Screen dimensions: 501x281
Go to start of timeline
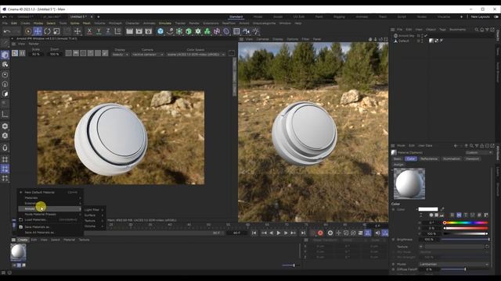[254, 233]
